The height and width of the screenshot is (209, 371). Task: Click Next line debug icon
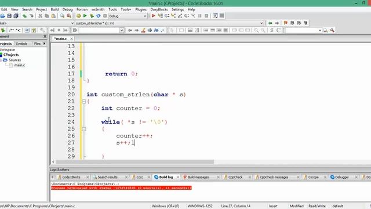click(167, 16)
